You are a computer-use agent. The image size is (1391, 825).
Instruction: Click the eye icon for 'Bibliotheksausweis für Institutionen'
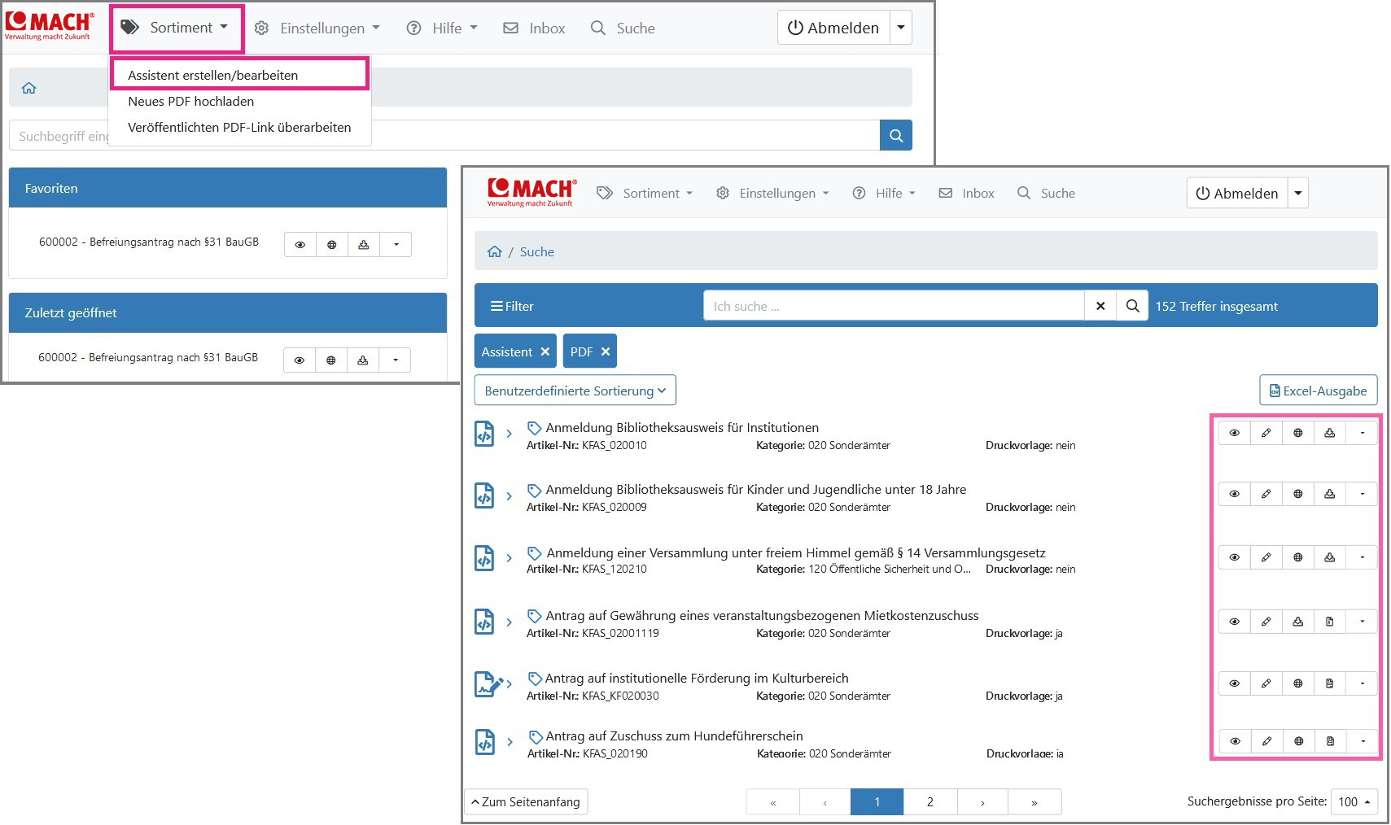coord(1235,433)
